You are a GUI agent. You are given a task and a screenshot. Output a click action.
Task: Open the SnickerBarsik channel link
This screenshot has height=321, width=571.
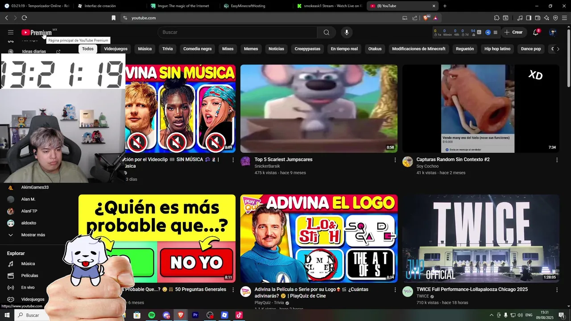coord(267,166)
